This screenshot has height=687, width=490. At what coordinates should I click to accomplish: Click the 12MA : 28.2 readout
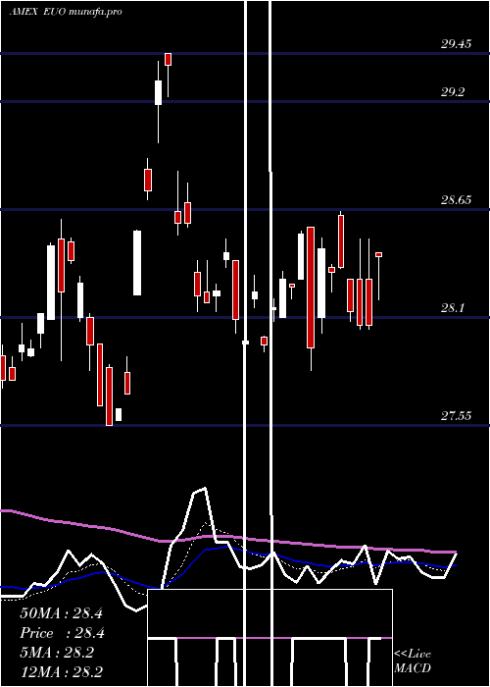click(x=61, y=671)
